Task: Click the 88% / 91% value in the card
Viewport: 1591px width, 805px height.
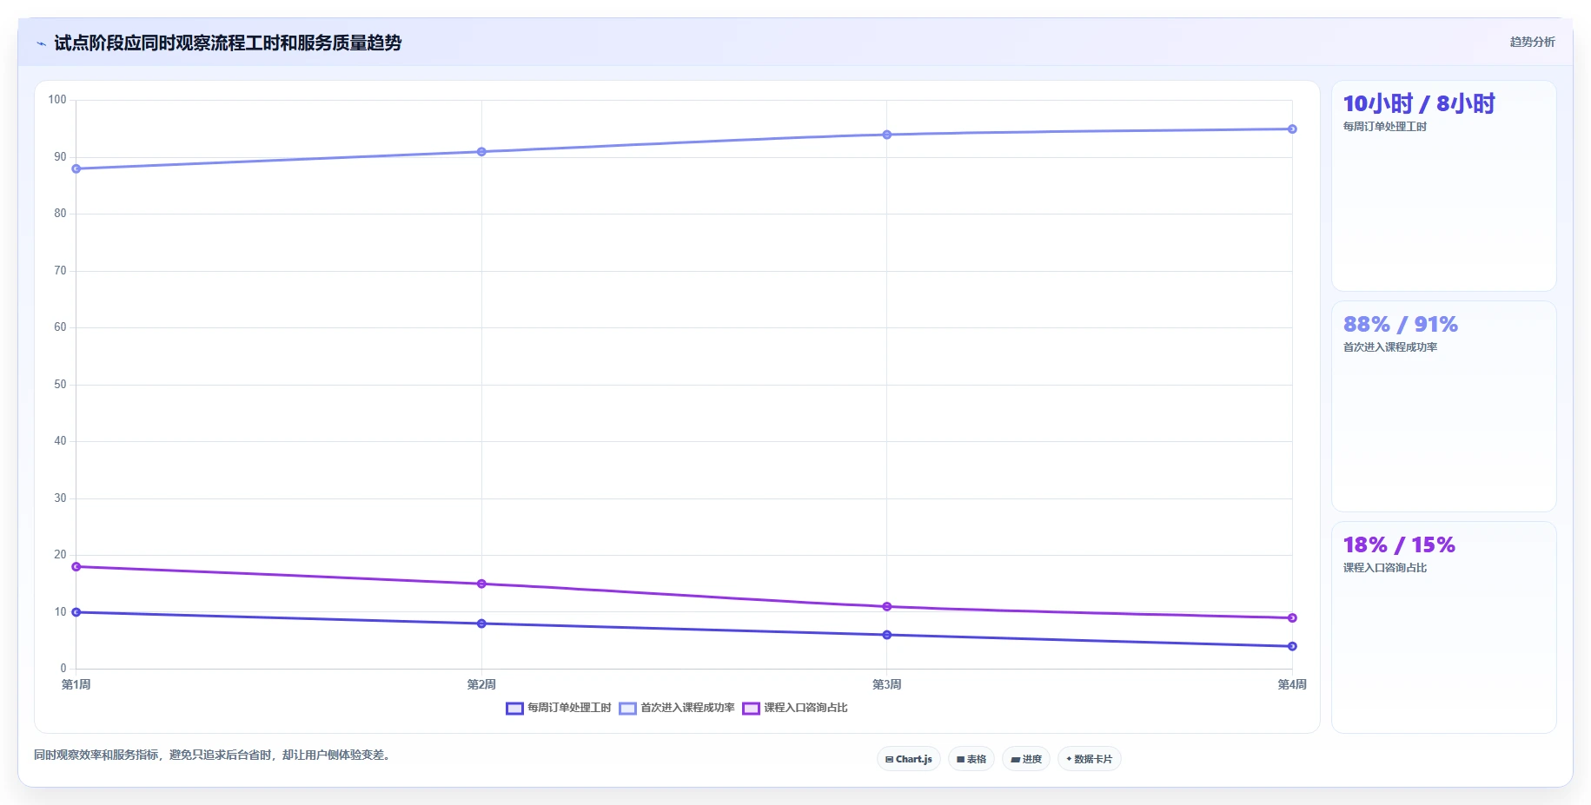Action: tap(1401, 324)
